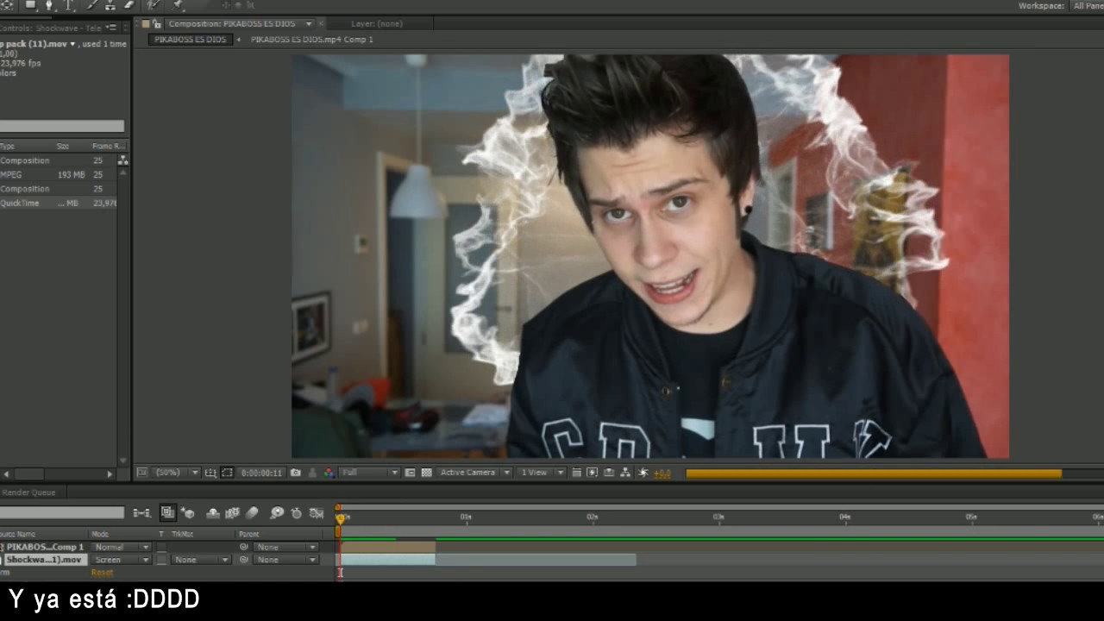
Task: Select the Brush tool
Action: (x=92, y=4)
